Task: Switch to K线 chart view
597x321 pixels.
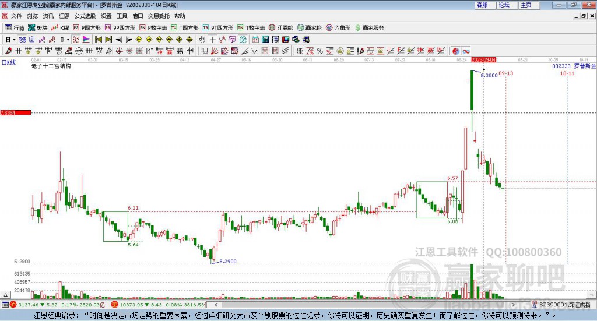Action: coord(60,28)
